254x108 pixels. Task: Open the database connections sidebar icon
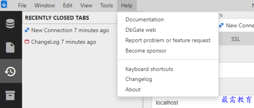coord(10,24)
